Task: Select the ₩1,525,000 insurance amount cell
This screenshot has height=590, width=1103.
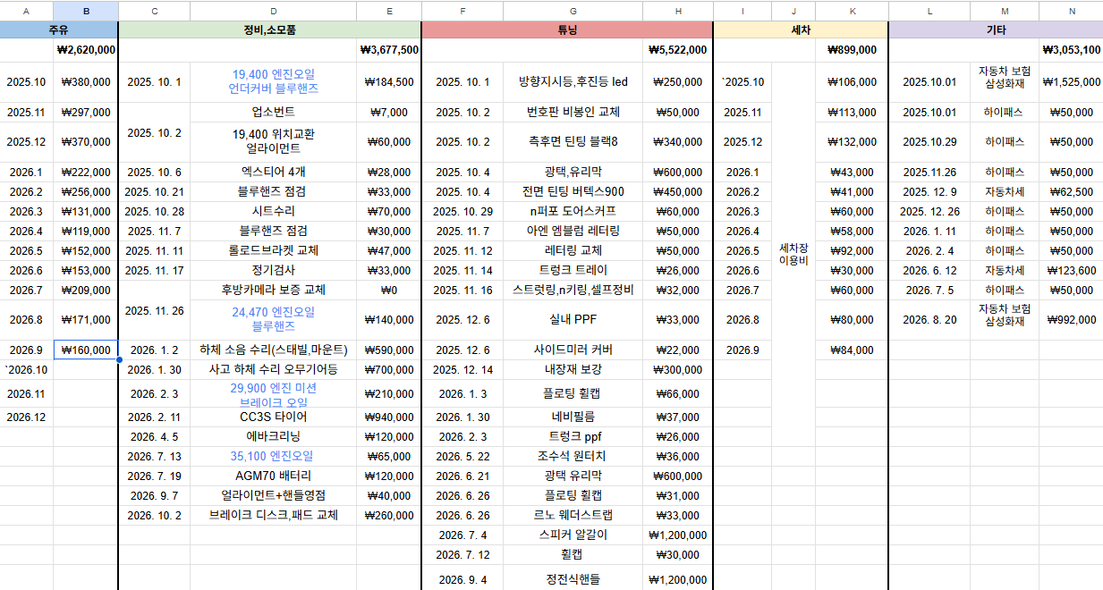Action: (1071, 82)
